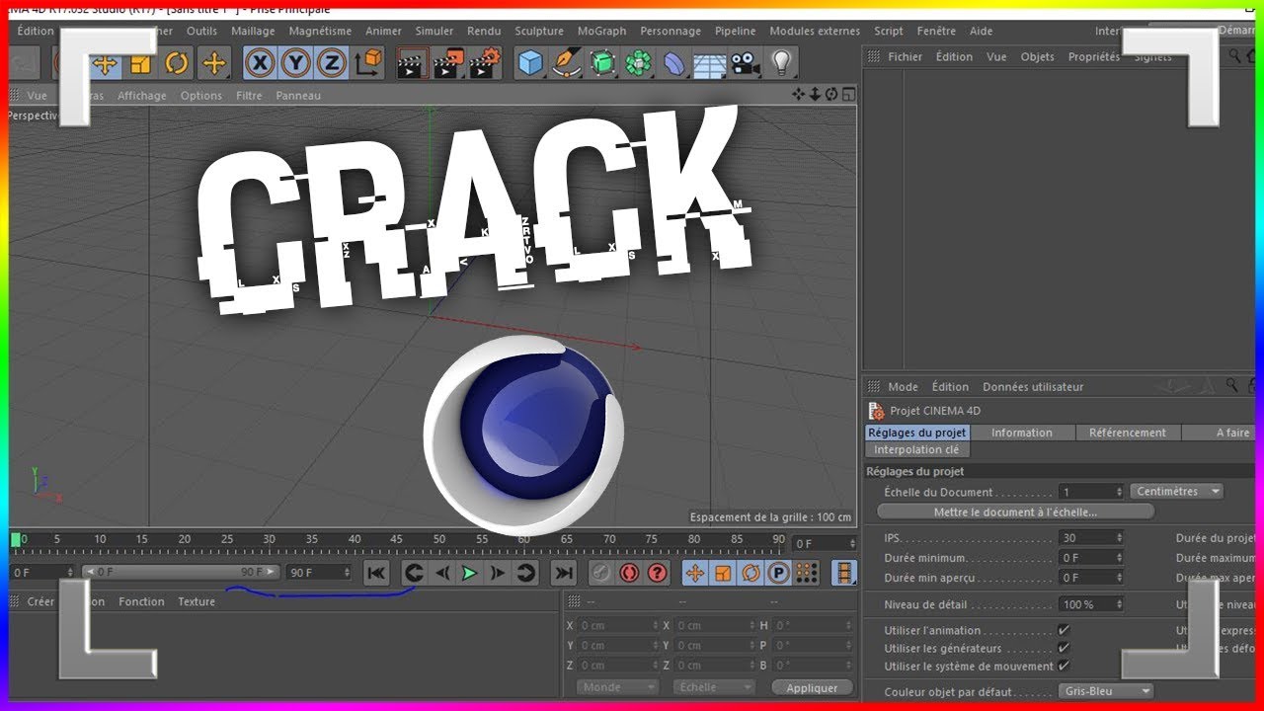Play the animation forwards
The image size is (1264, 711).
click(470, 573)
